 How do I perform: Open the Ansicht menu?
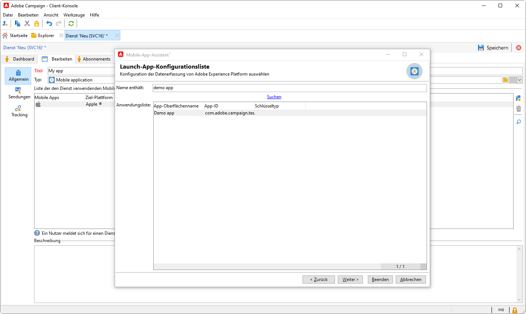point(51,15)
